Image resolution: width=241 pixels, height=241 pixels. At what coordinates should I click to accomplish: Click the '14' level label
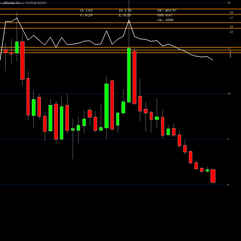231,27
